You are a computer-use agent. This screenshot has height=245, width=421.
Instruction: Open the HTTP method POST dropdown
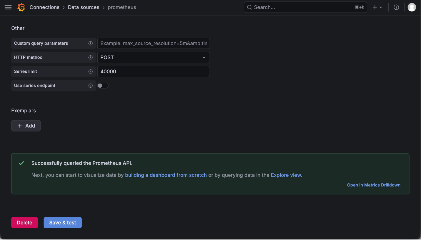pyautogui.click(x=154, y=57)
